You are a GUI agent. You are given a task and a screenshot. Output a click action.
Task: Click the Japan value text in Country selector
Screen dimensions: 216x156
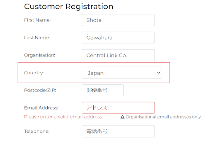point(96,73)
